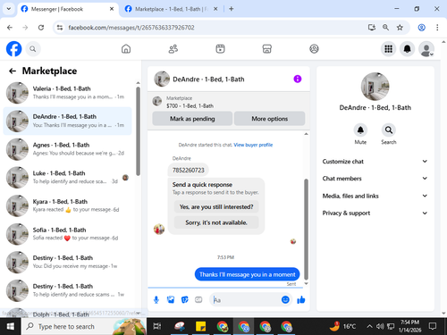447x335 pixels.
Task: Expand Chat members section
Action: click(x=375, y=179)
